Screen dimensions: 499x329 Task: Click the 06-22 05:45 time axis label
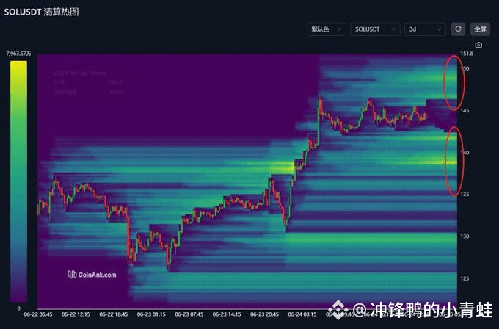pos(38,314)
